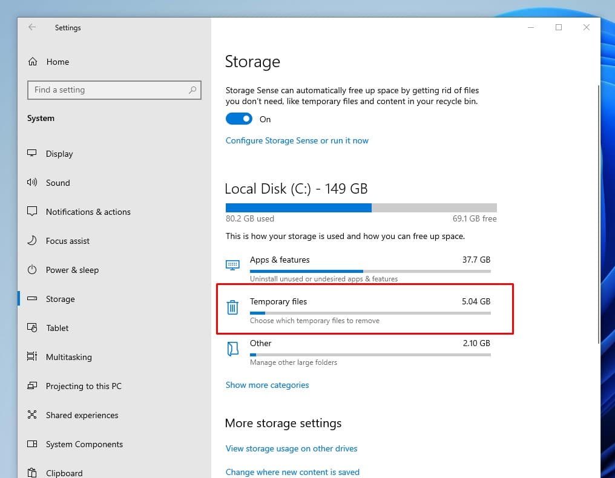Click the Local Disk C: usage bar
The height and width of the screenshot is (478, 615).
click(x=361, y=208)
